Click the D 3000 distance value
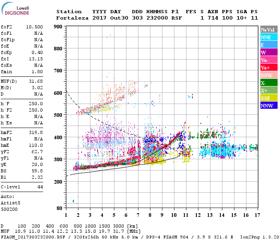Screen dimensions: 280x240 tap(118, 226)
